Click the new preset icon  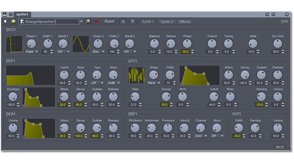tap(5, 21)
